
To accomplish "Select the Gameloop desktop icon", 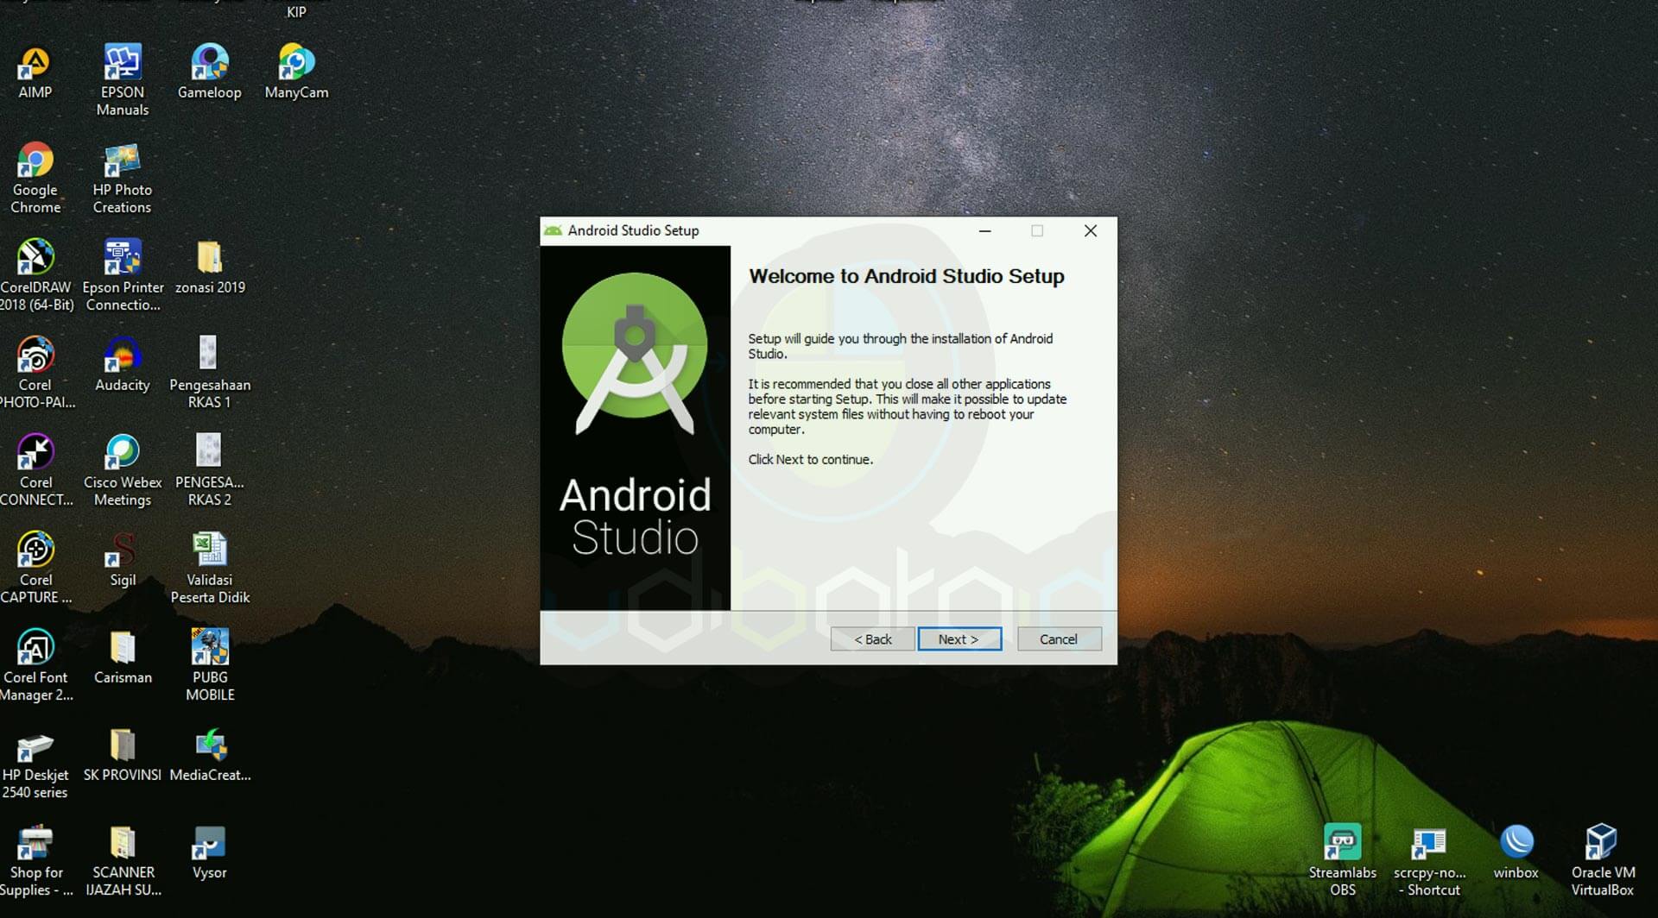I will pyautogui.click(x=210, y=72).
